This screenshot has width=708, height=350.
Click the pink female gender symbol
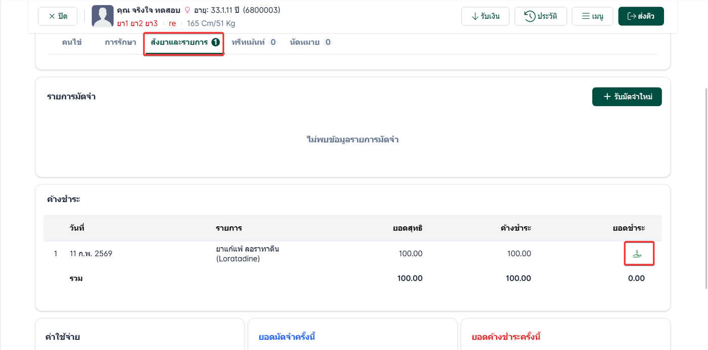[x=188, y=10]
